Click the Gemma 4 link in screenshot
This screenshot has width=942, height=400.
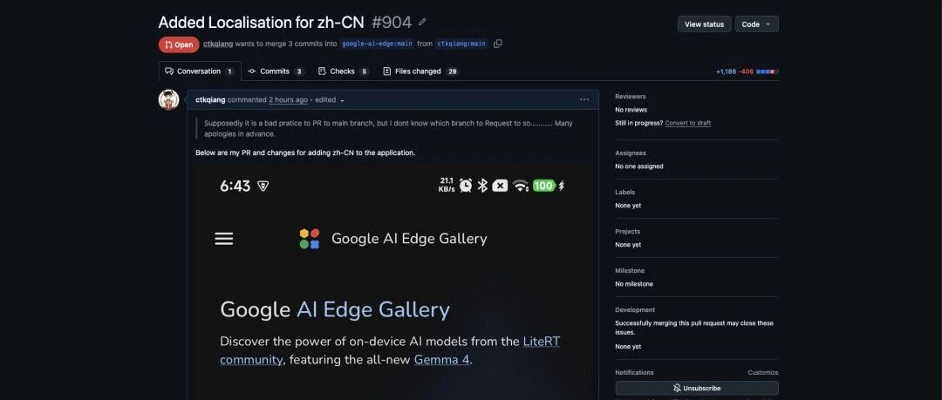pyautogui.click(x=441, y=360)
